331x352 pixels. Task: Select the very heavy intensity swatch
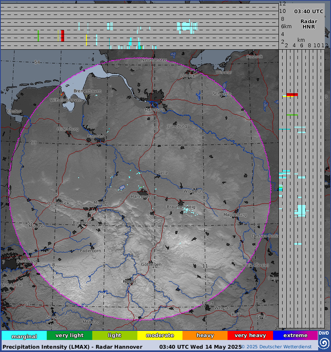250,335
